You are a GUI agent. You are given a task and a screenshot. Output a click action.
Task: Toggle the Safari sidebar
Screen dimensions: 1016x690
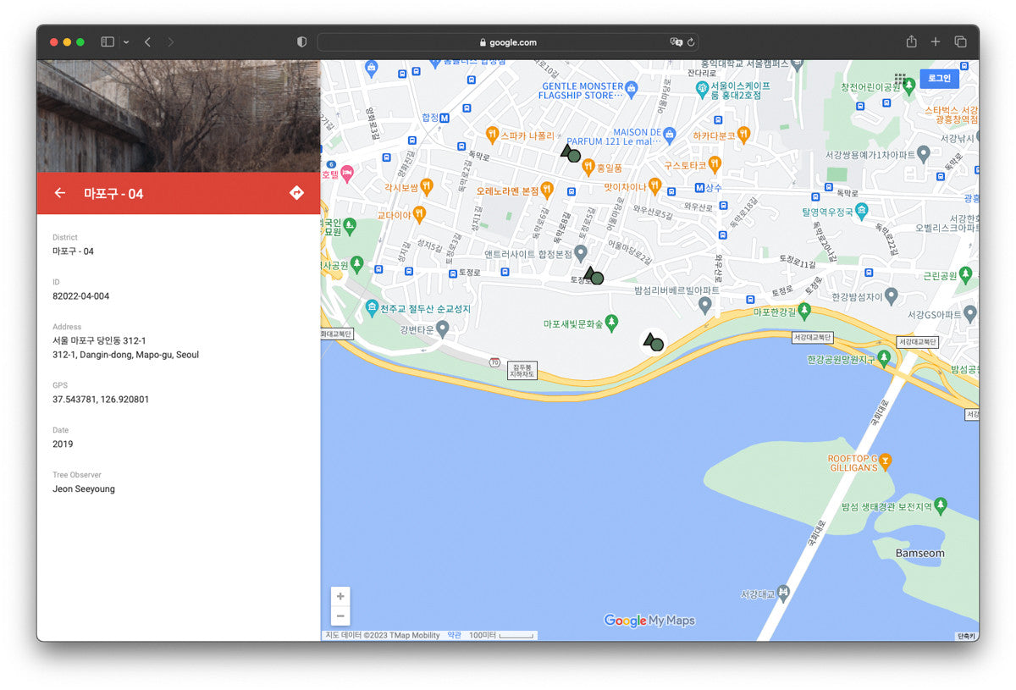108,41
